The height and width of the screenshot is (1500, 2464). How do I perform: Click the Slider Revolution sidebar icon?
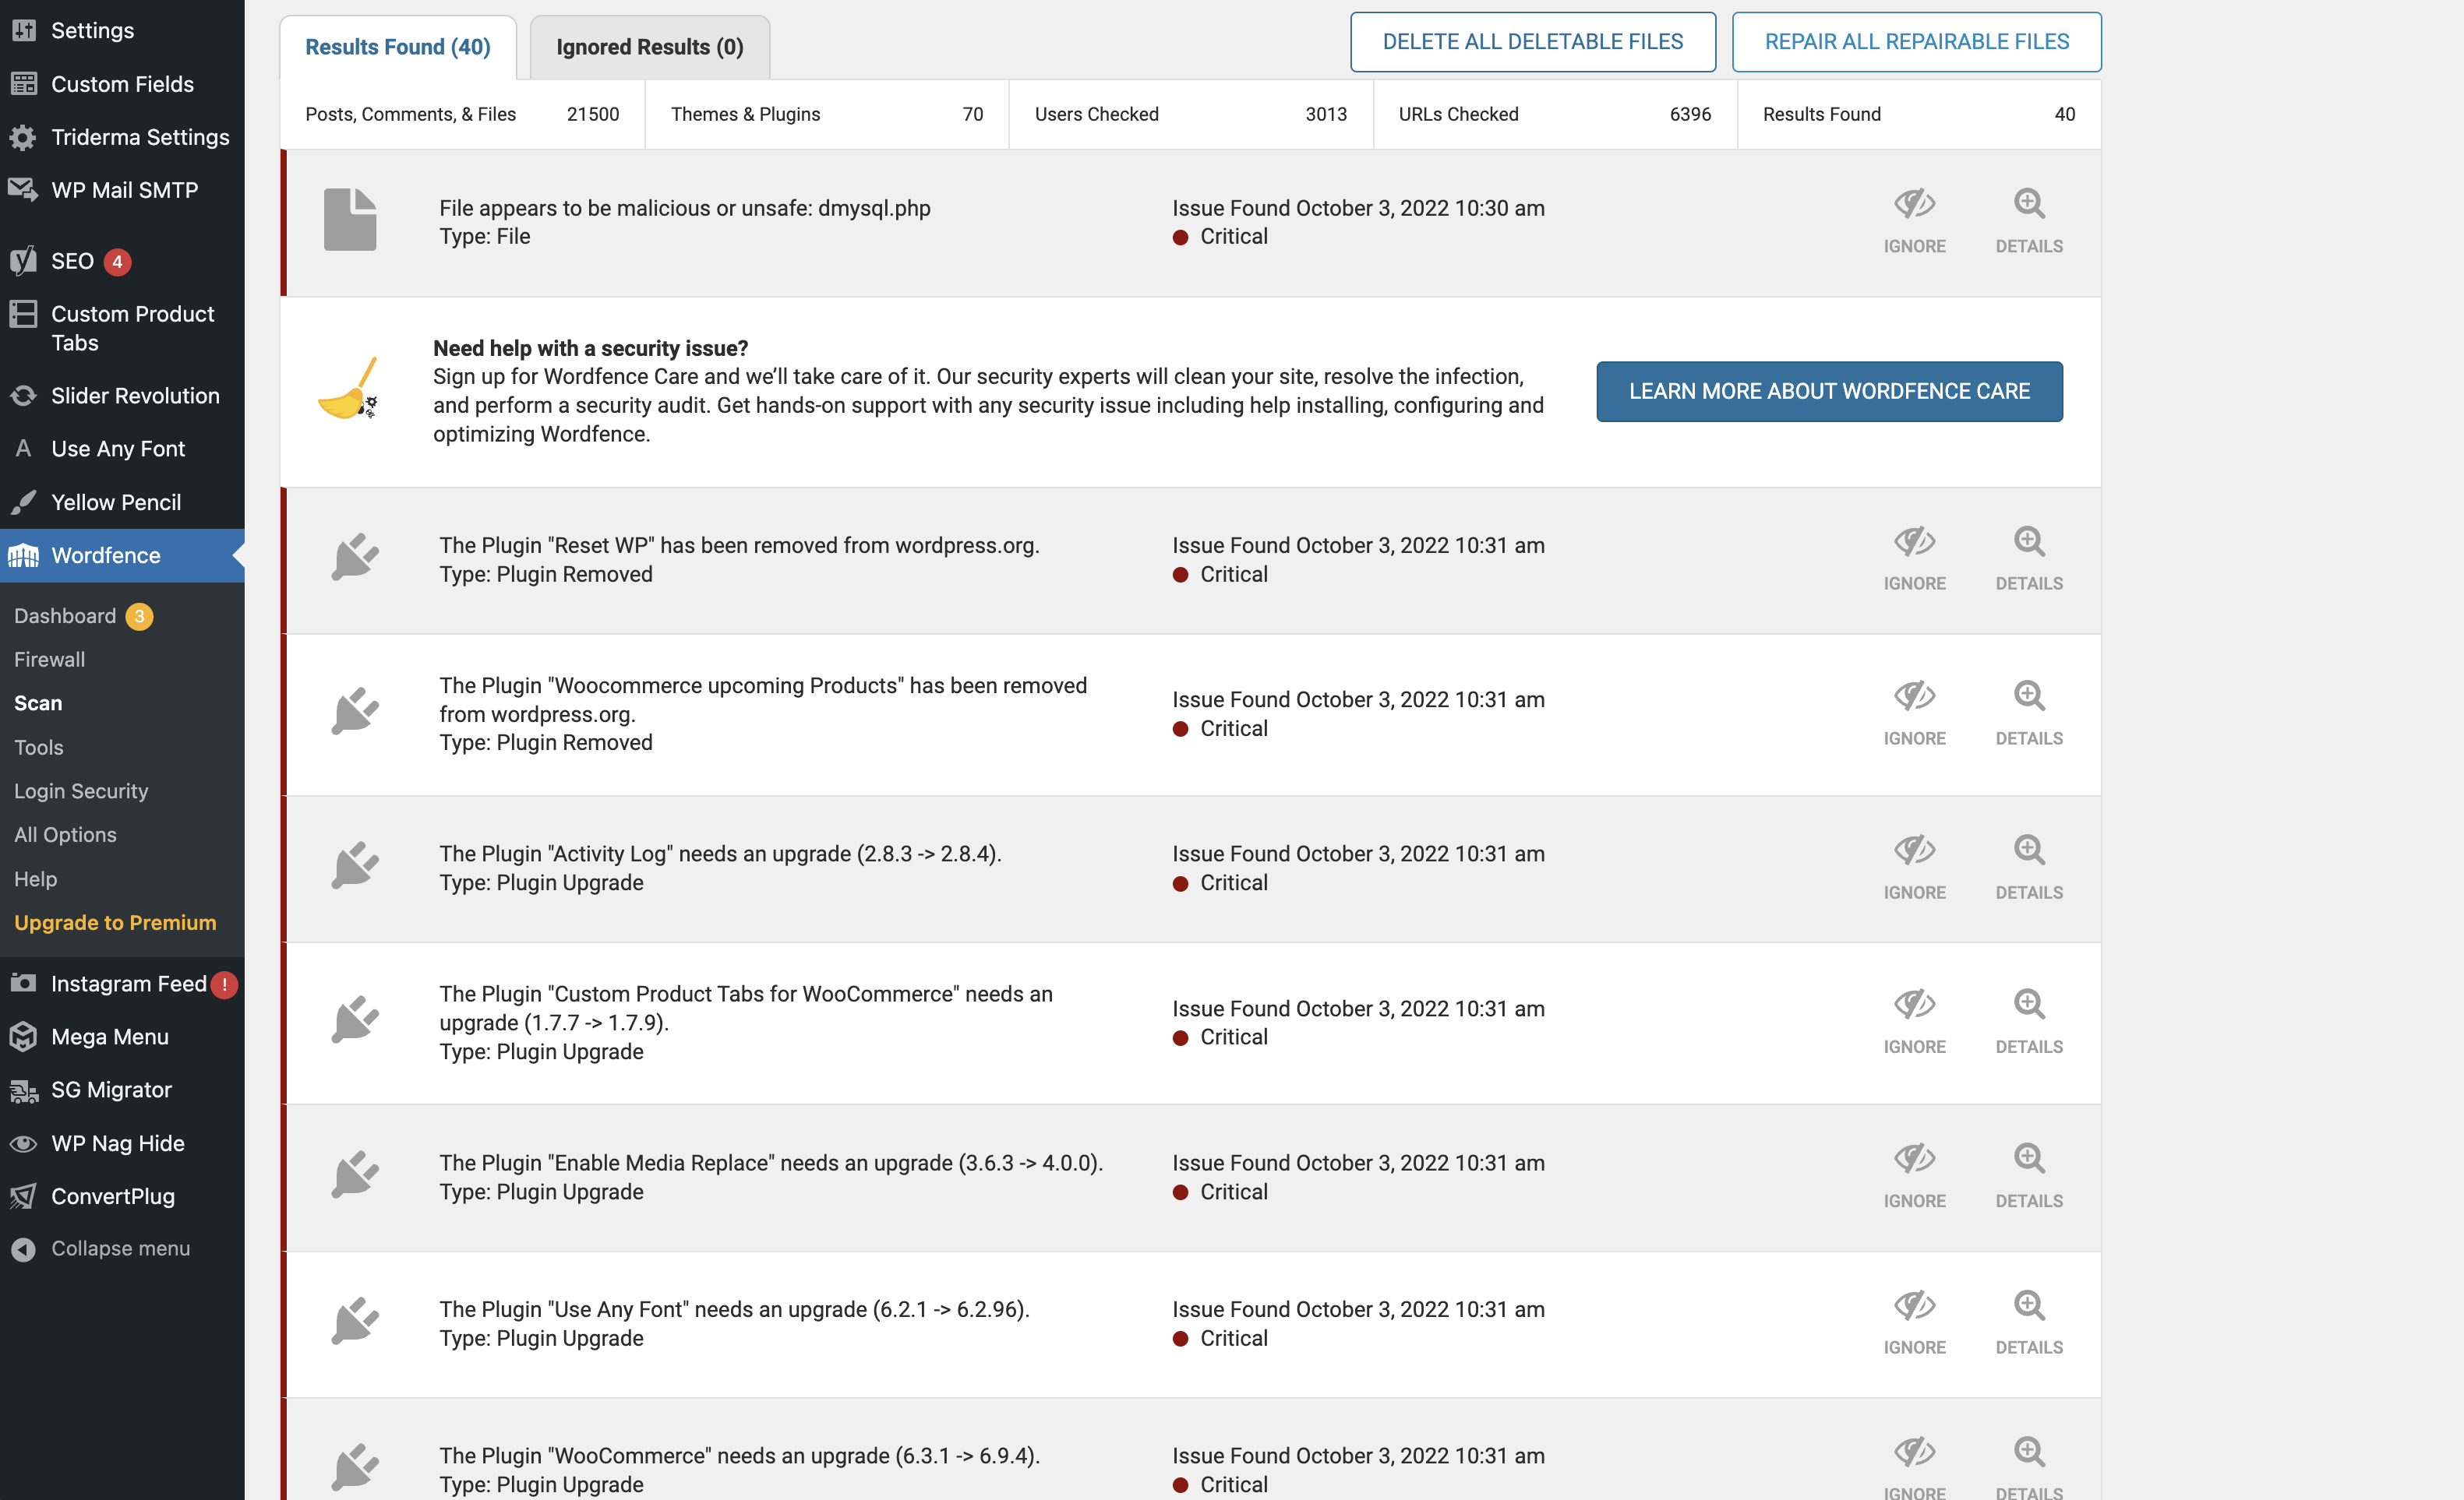[23, 396]
